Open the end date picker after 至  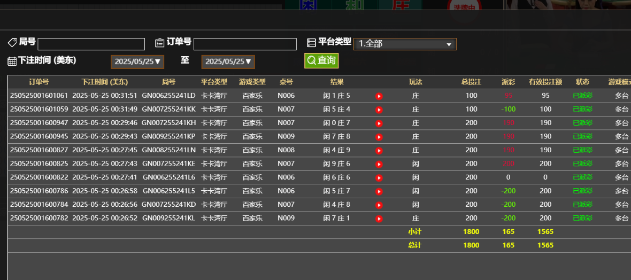pos(228,61)
